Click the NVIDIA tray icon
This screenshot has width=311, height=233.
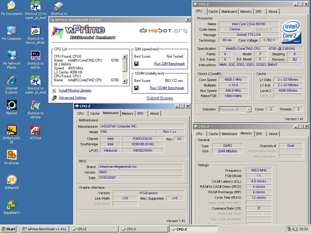(295, 229)
